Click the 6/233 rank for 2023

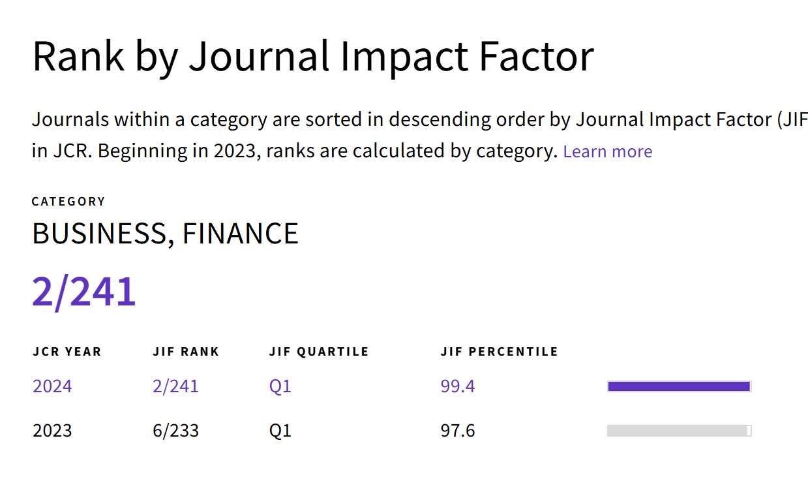175,431
